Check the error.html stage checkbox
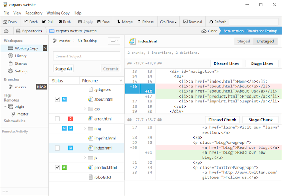The image size is (282, 196). coord(57,119)
